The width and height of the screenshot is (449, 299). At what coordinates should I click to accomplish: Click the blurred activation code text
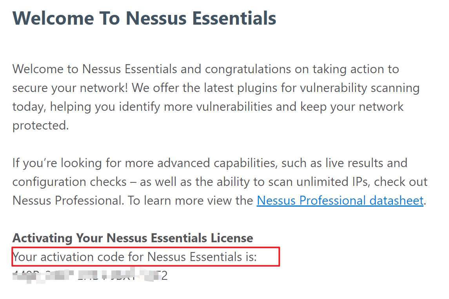[x=89, y=275]
